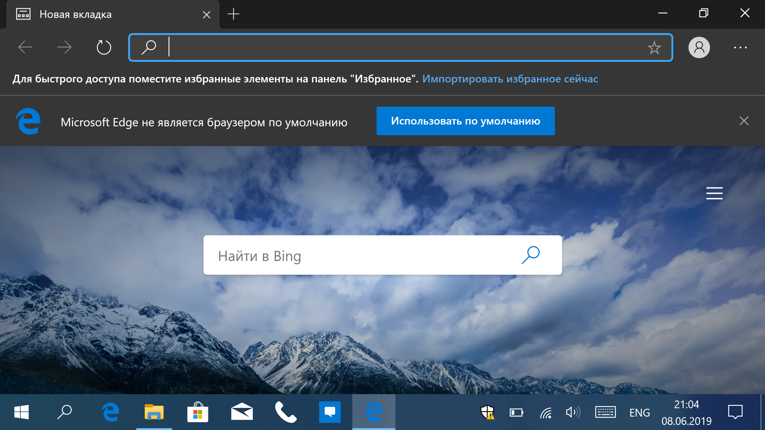The height and width of the screenshot is (430, 765).
Task: Open Windows Security tray icon
Action: click(x=487, y=412)
